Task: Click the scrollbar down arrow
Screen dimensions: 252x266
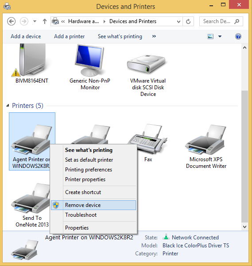Action: pos(244,227)
